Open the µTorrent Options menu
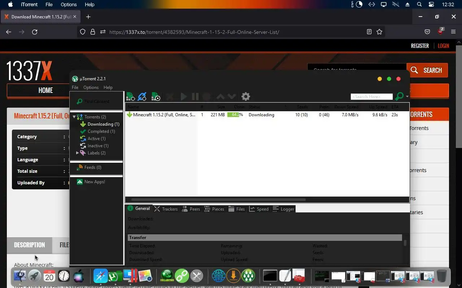462x288 pixels. click(x=91, y=87)
